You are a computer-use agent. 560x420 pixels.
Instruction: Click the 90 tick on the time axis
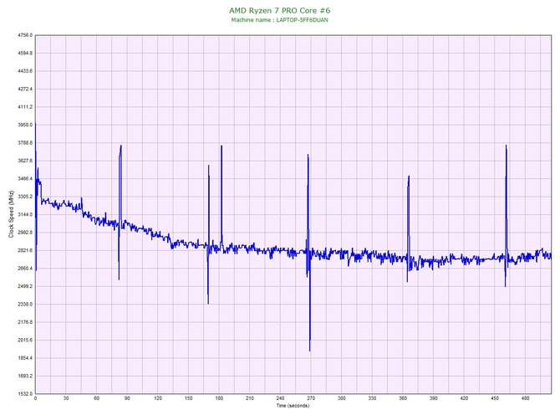point(127,398)
